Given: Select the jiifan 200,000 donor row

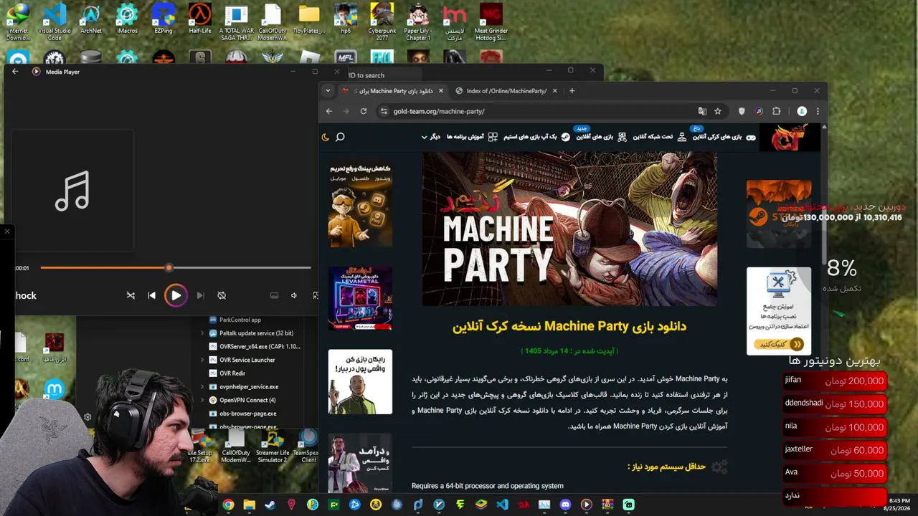Looking at the screenshot, I should click(835, 381).
